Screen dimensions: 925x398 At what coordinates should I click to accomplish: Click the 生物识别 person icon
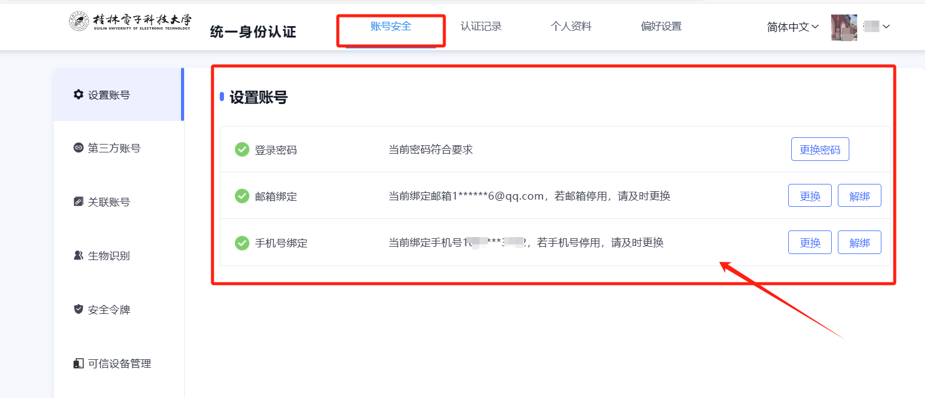78,256
